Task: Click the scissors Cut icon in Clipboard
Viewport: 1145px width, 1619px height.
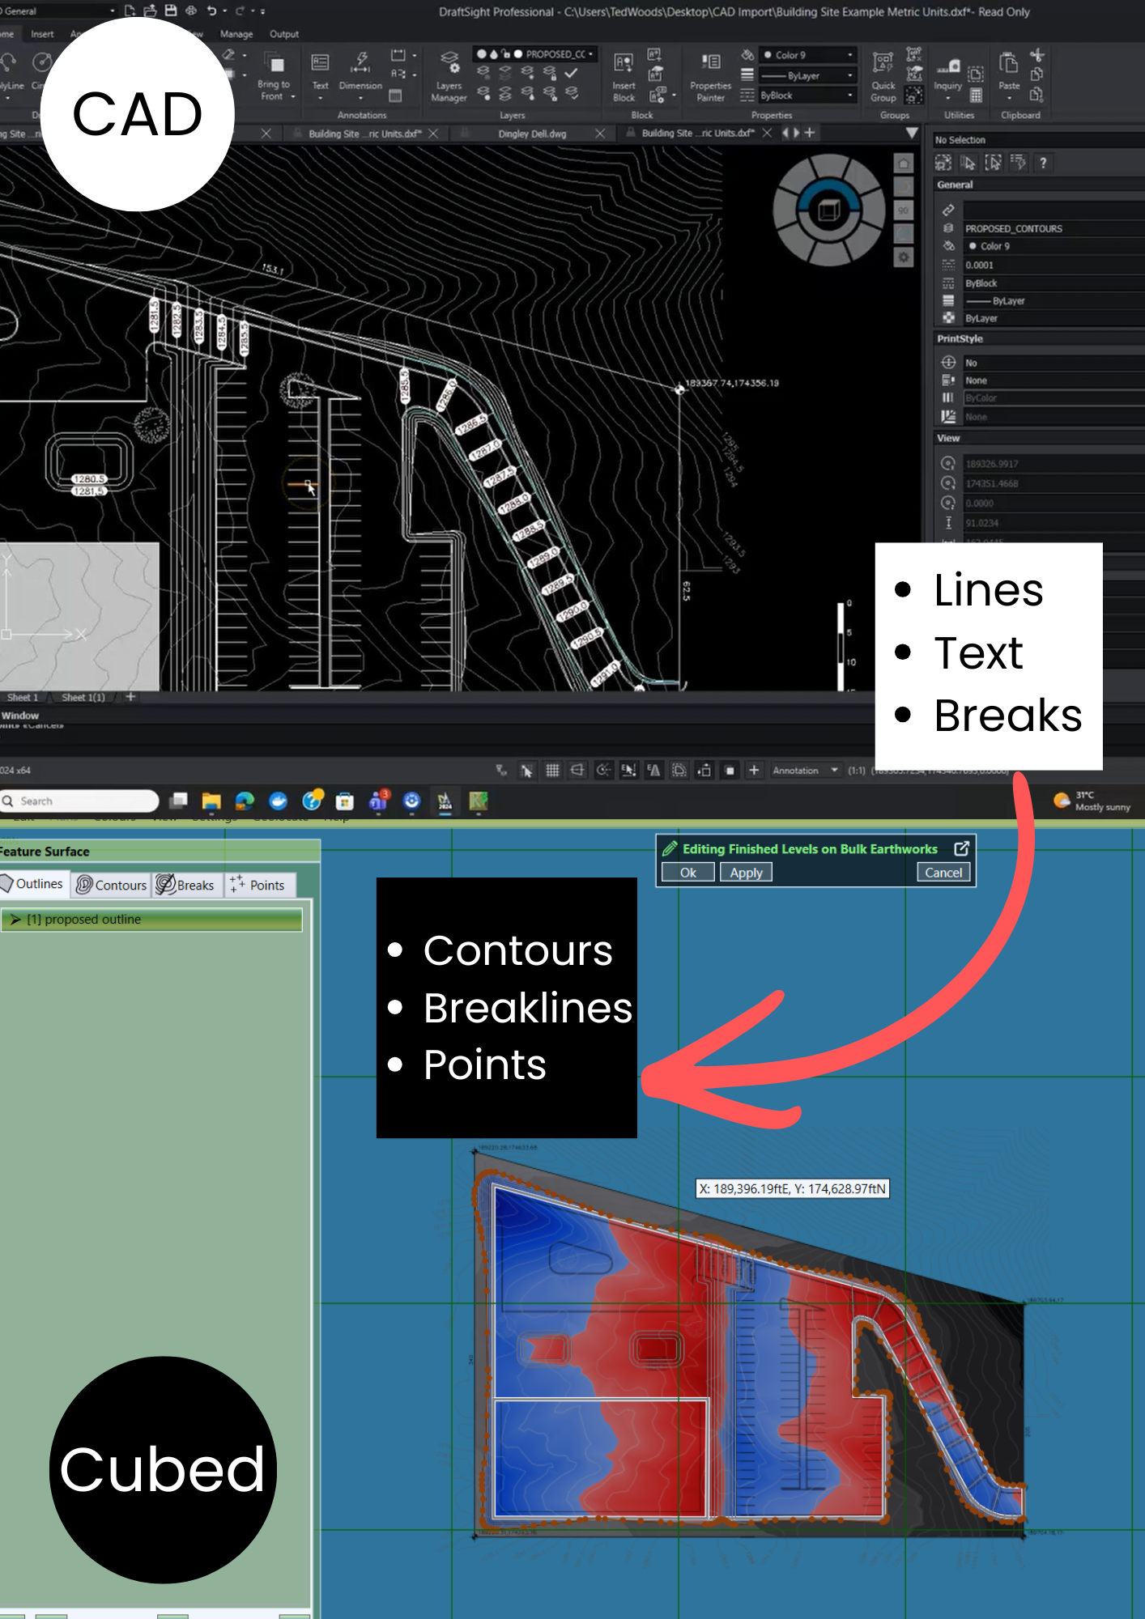Action: click(x=1037, y=55)
